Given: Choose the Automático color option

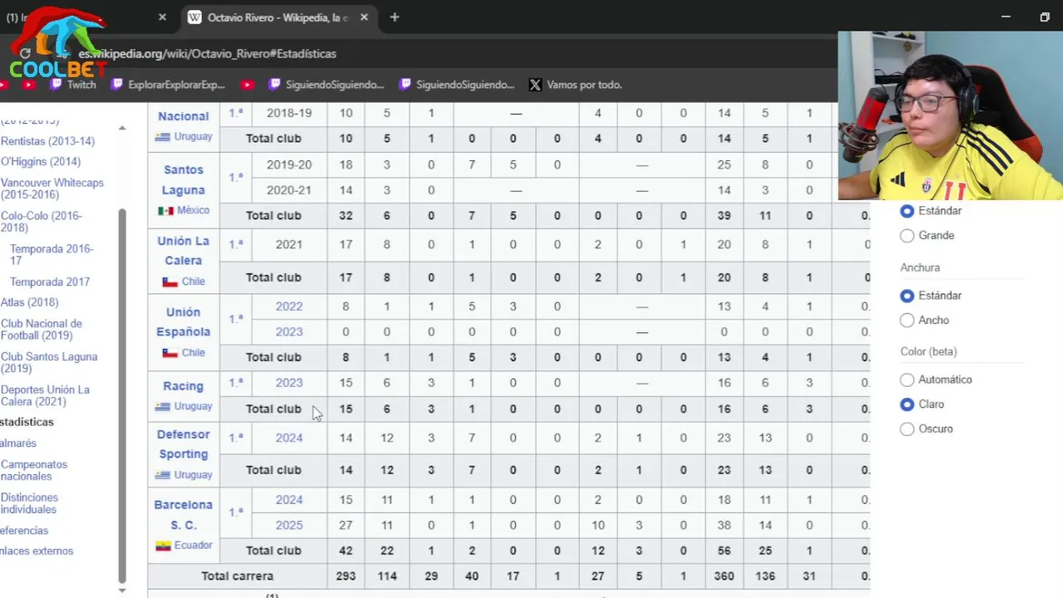Looking at the screenshot, I should (x=907, y=380).
